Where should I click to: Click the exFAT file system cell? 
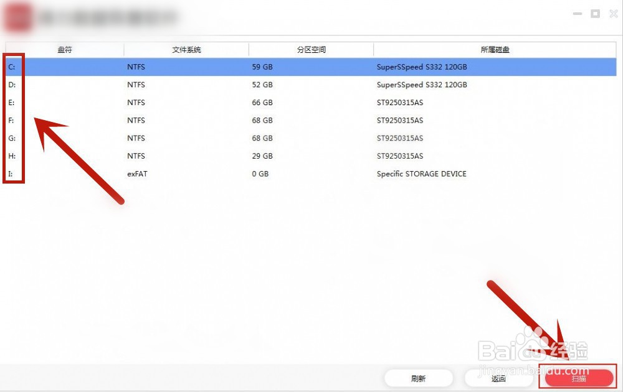tap(137, 174)
